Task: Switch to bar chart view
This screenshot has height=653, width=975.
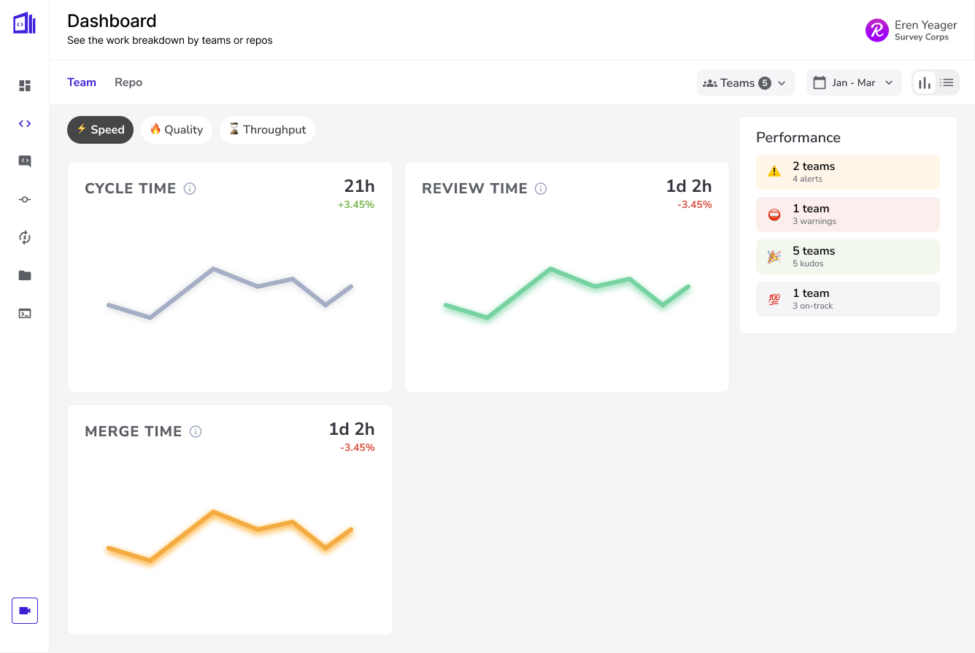Action: 925,83
